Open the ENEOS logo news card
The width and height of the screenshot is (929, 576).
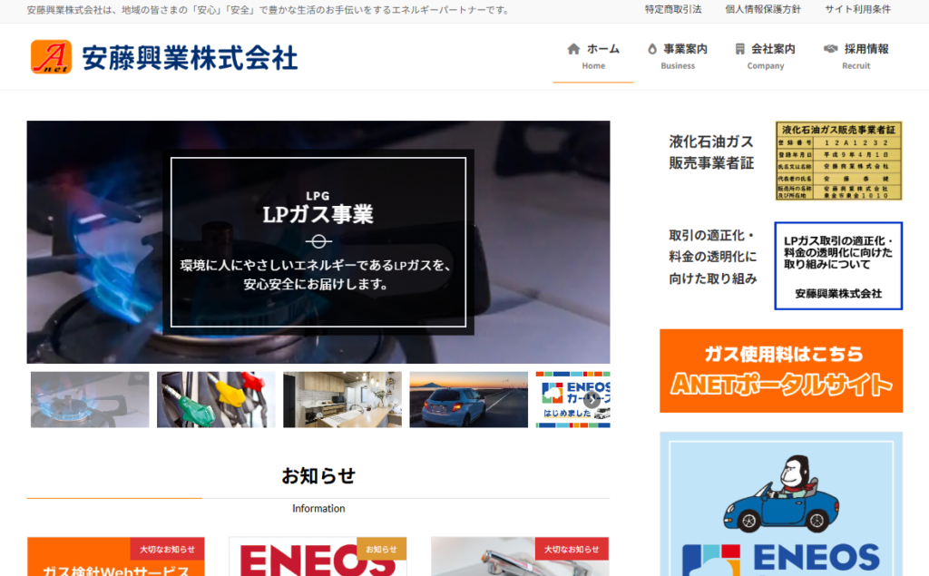318,556
